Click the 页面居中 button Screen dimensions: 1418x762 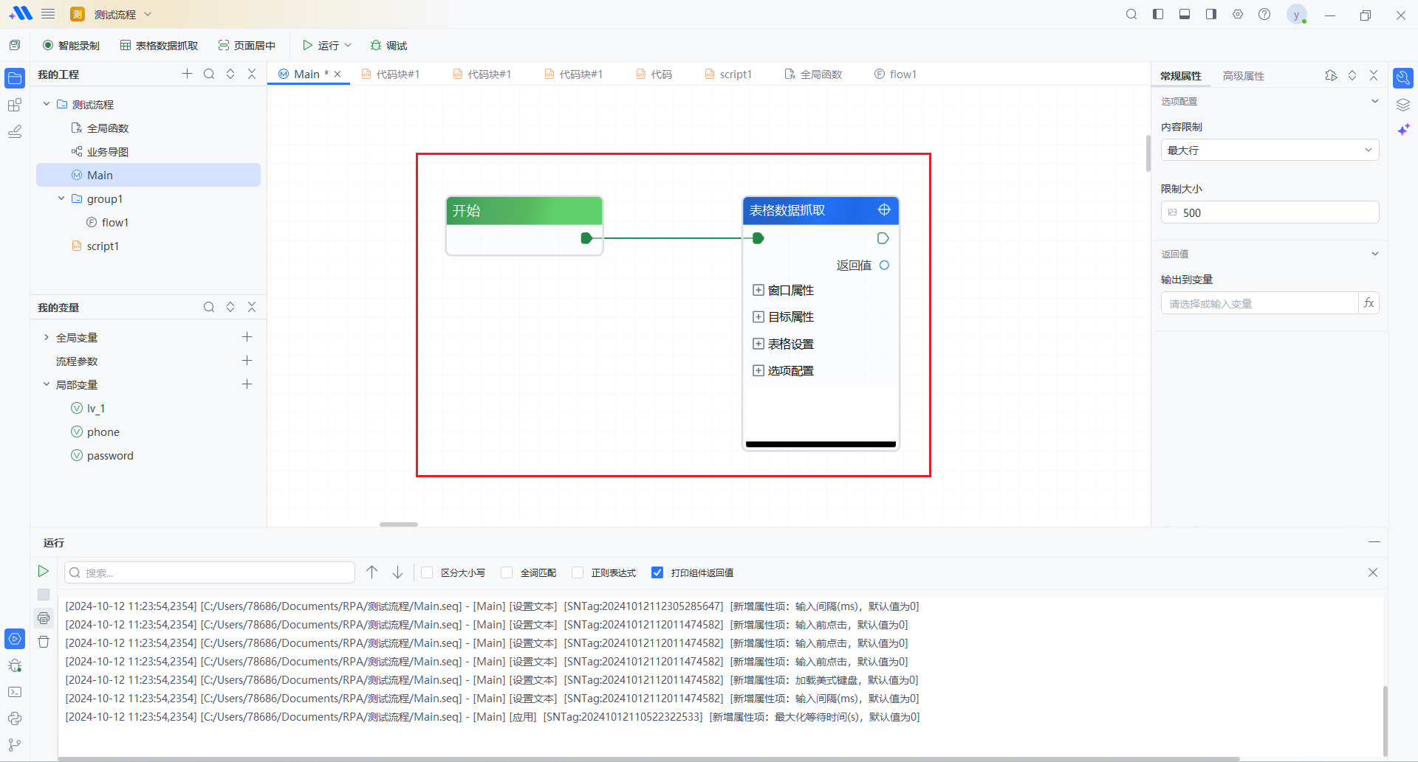click(x=247, y=46)
